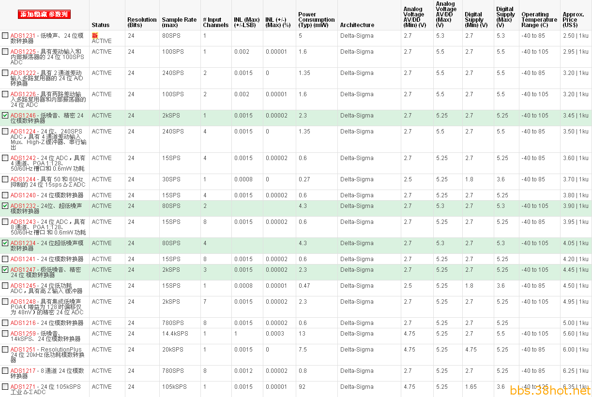This screenshot has width=592, height=397.
Task: Open the ADS1226 part page link
Action: click(23, 94)
